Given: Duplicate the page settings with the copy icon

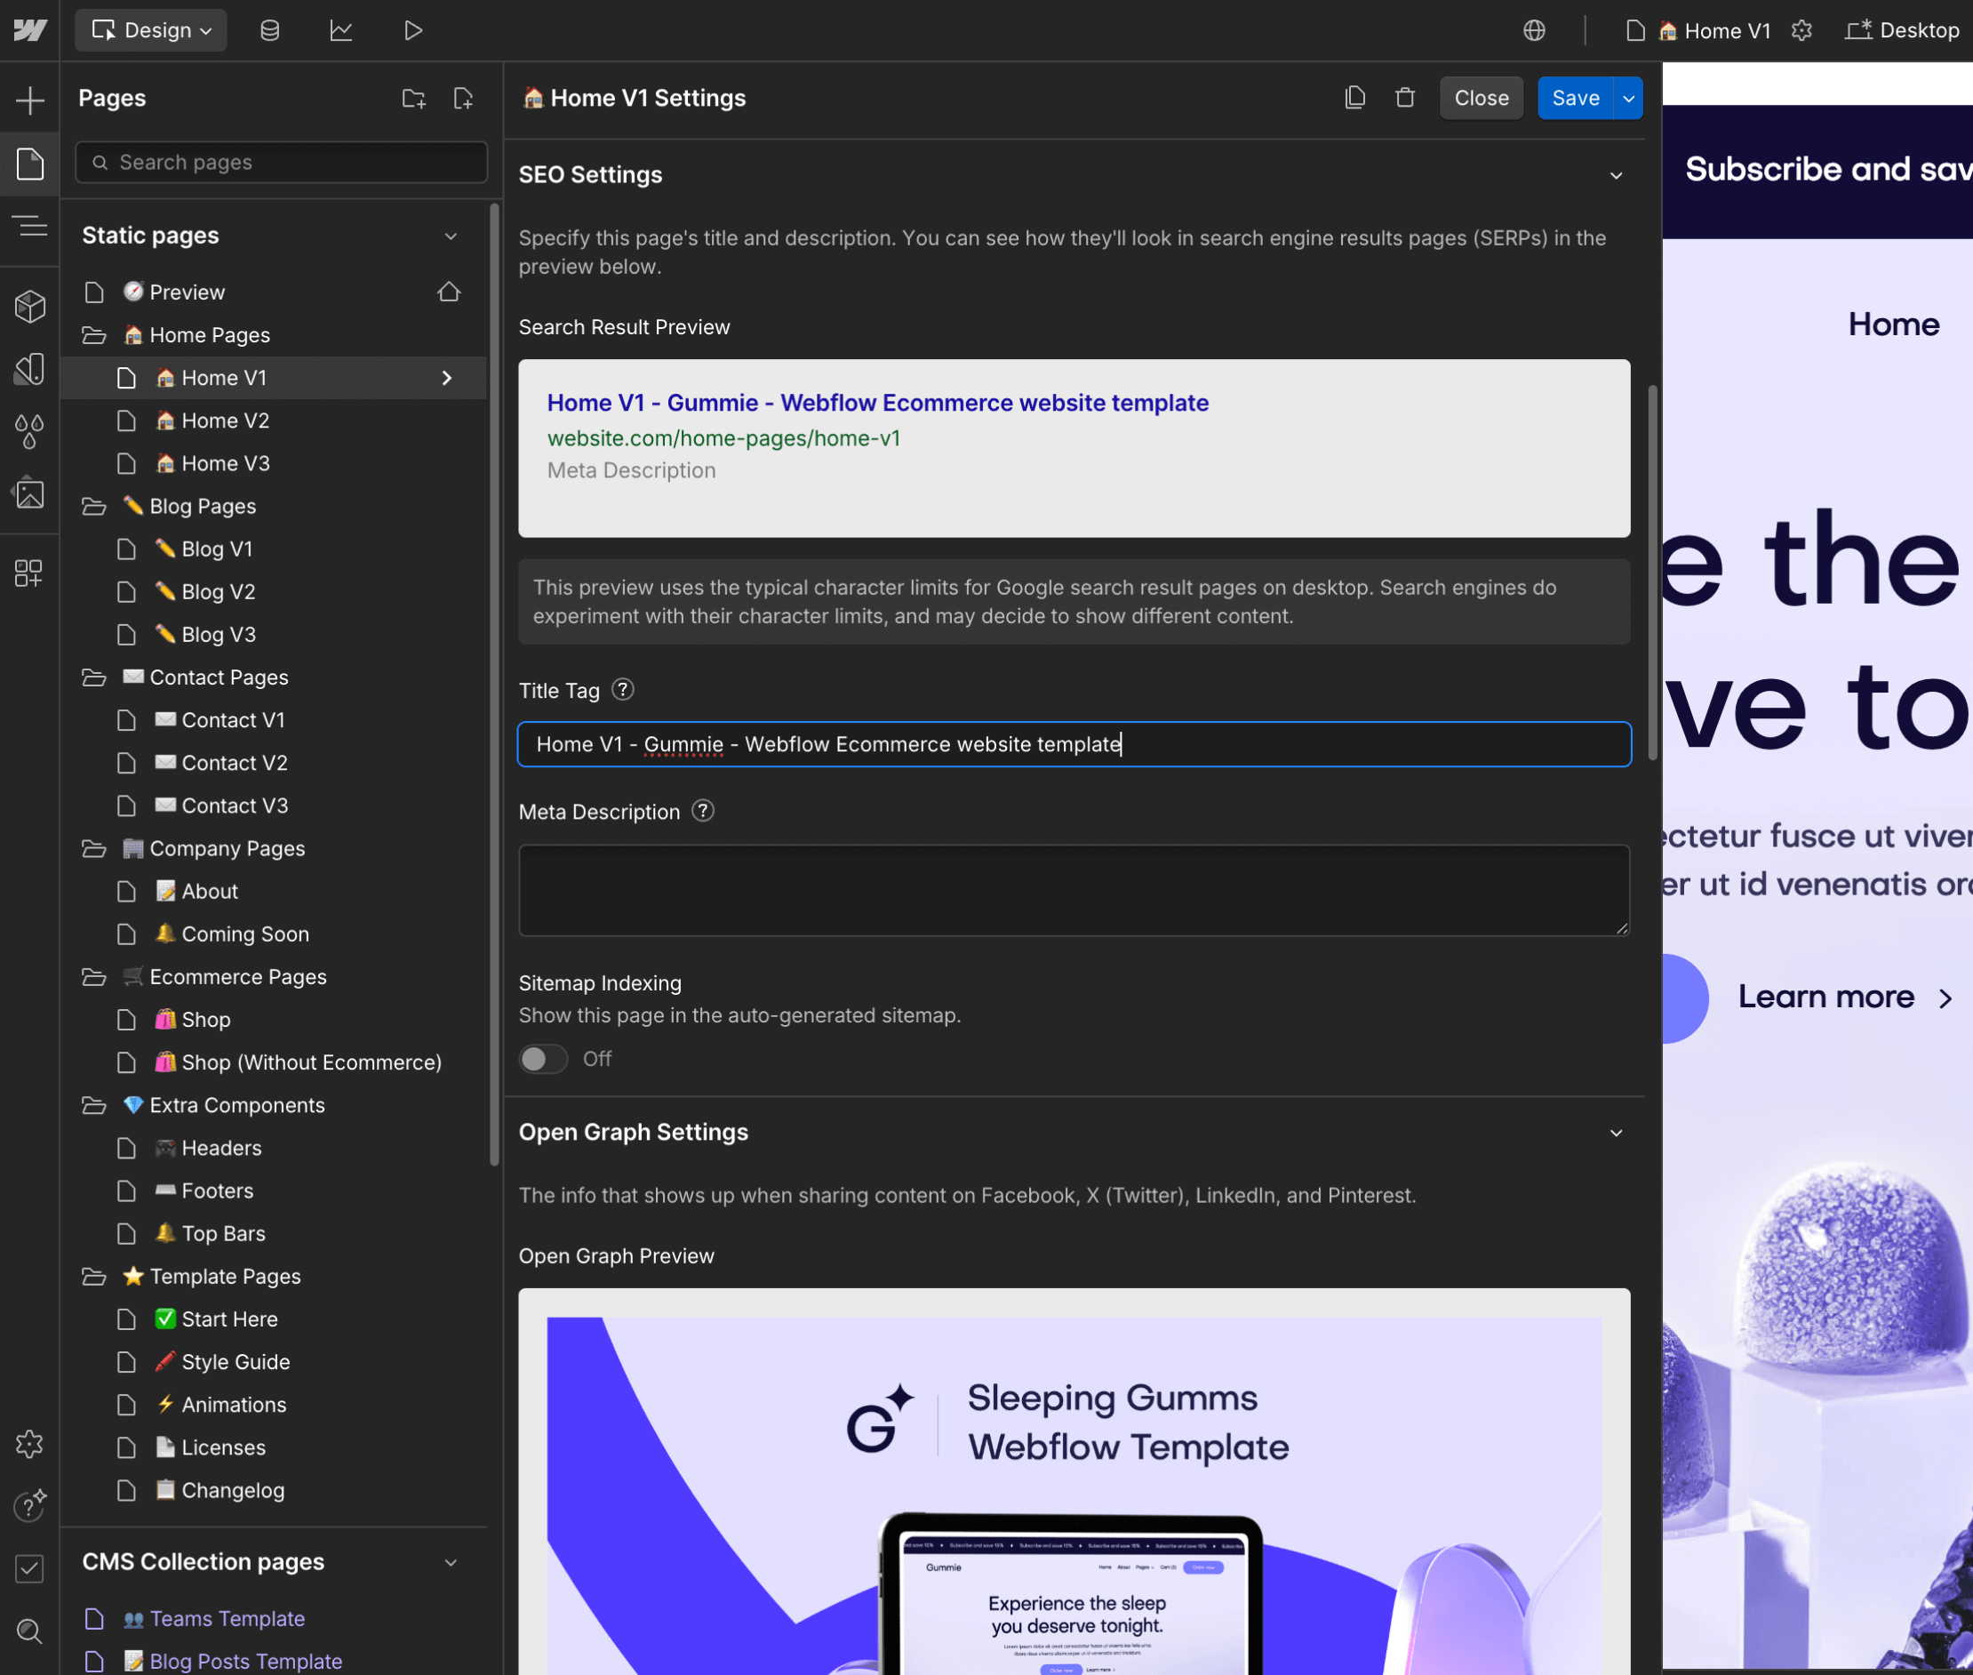Looking at the screenshot, I should click(1355, 97).
